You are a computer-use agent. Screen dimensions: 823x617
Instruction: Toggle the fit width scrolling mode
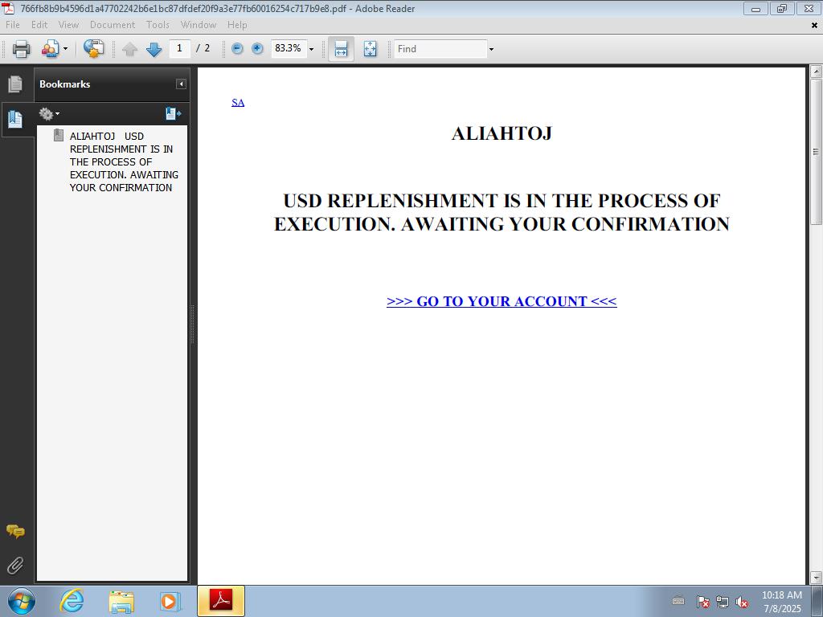click(341, 49)
